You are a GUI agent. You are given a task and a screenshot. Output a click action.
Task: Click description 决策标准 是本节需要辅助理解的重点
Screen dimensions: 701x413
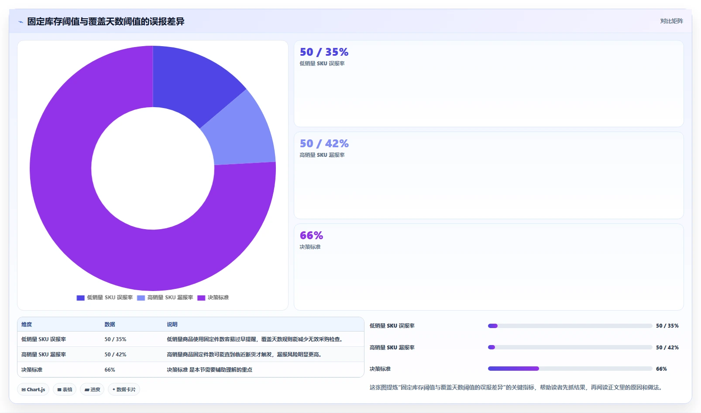pos(210,370)
